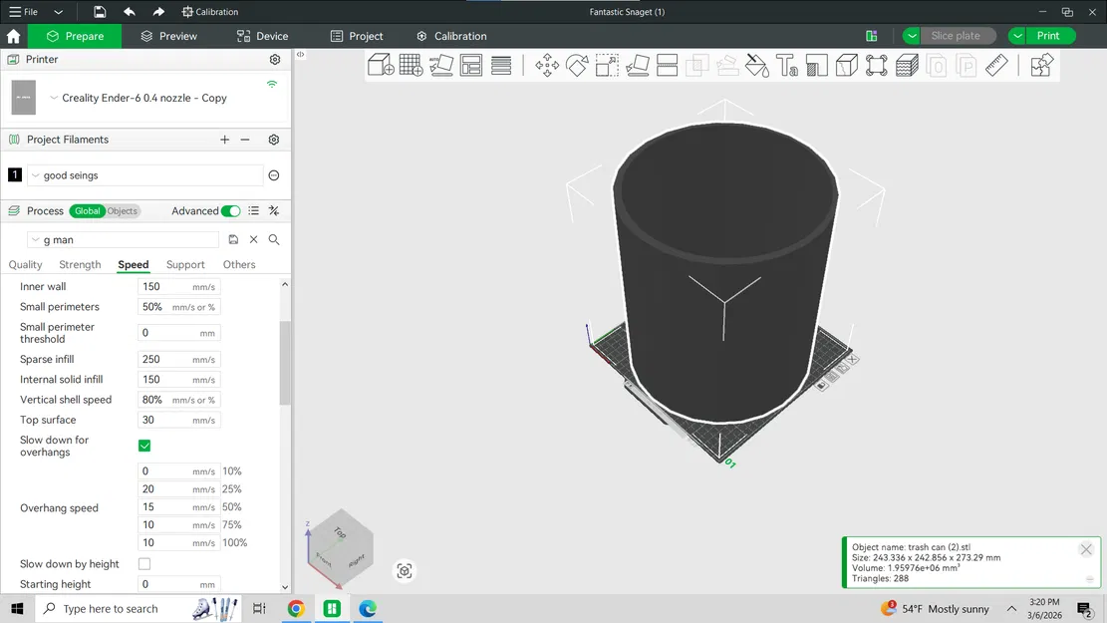Select the Move tool in toolbar
Viewport: 1107px width, 623px height.
[547, 66]
